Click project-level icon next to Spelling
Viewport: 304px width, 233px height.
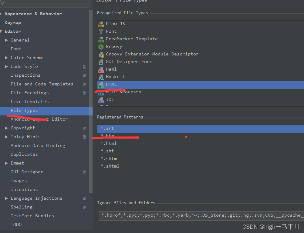(x=85, y=207)
